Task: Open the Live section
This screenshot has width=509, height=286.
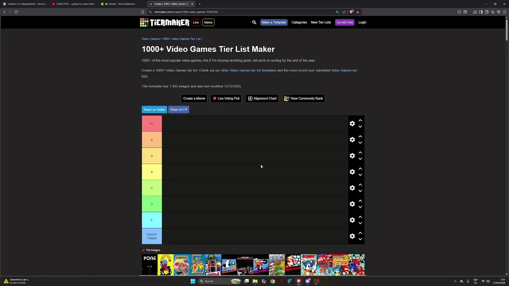Action: tap(196, 22)
